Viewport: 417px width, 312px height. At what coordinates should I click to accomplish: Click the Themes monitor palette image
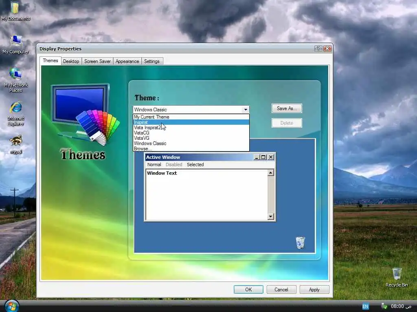coord(85,114)
